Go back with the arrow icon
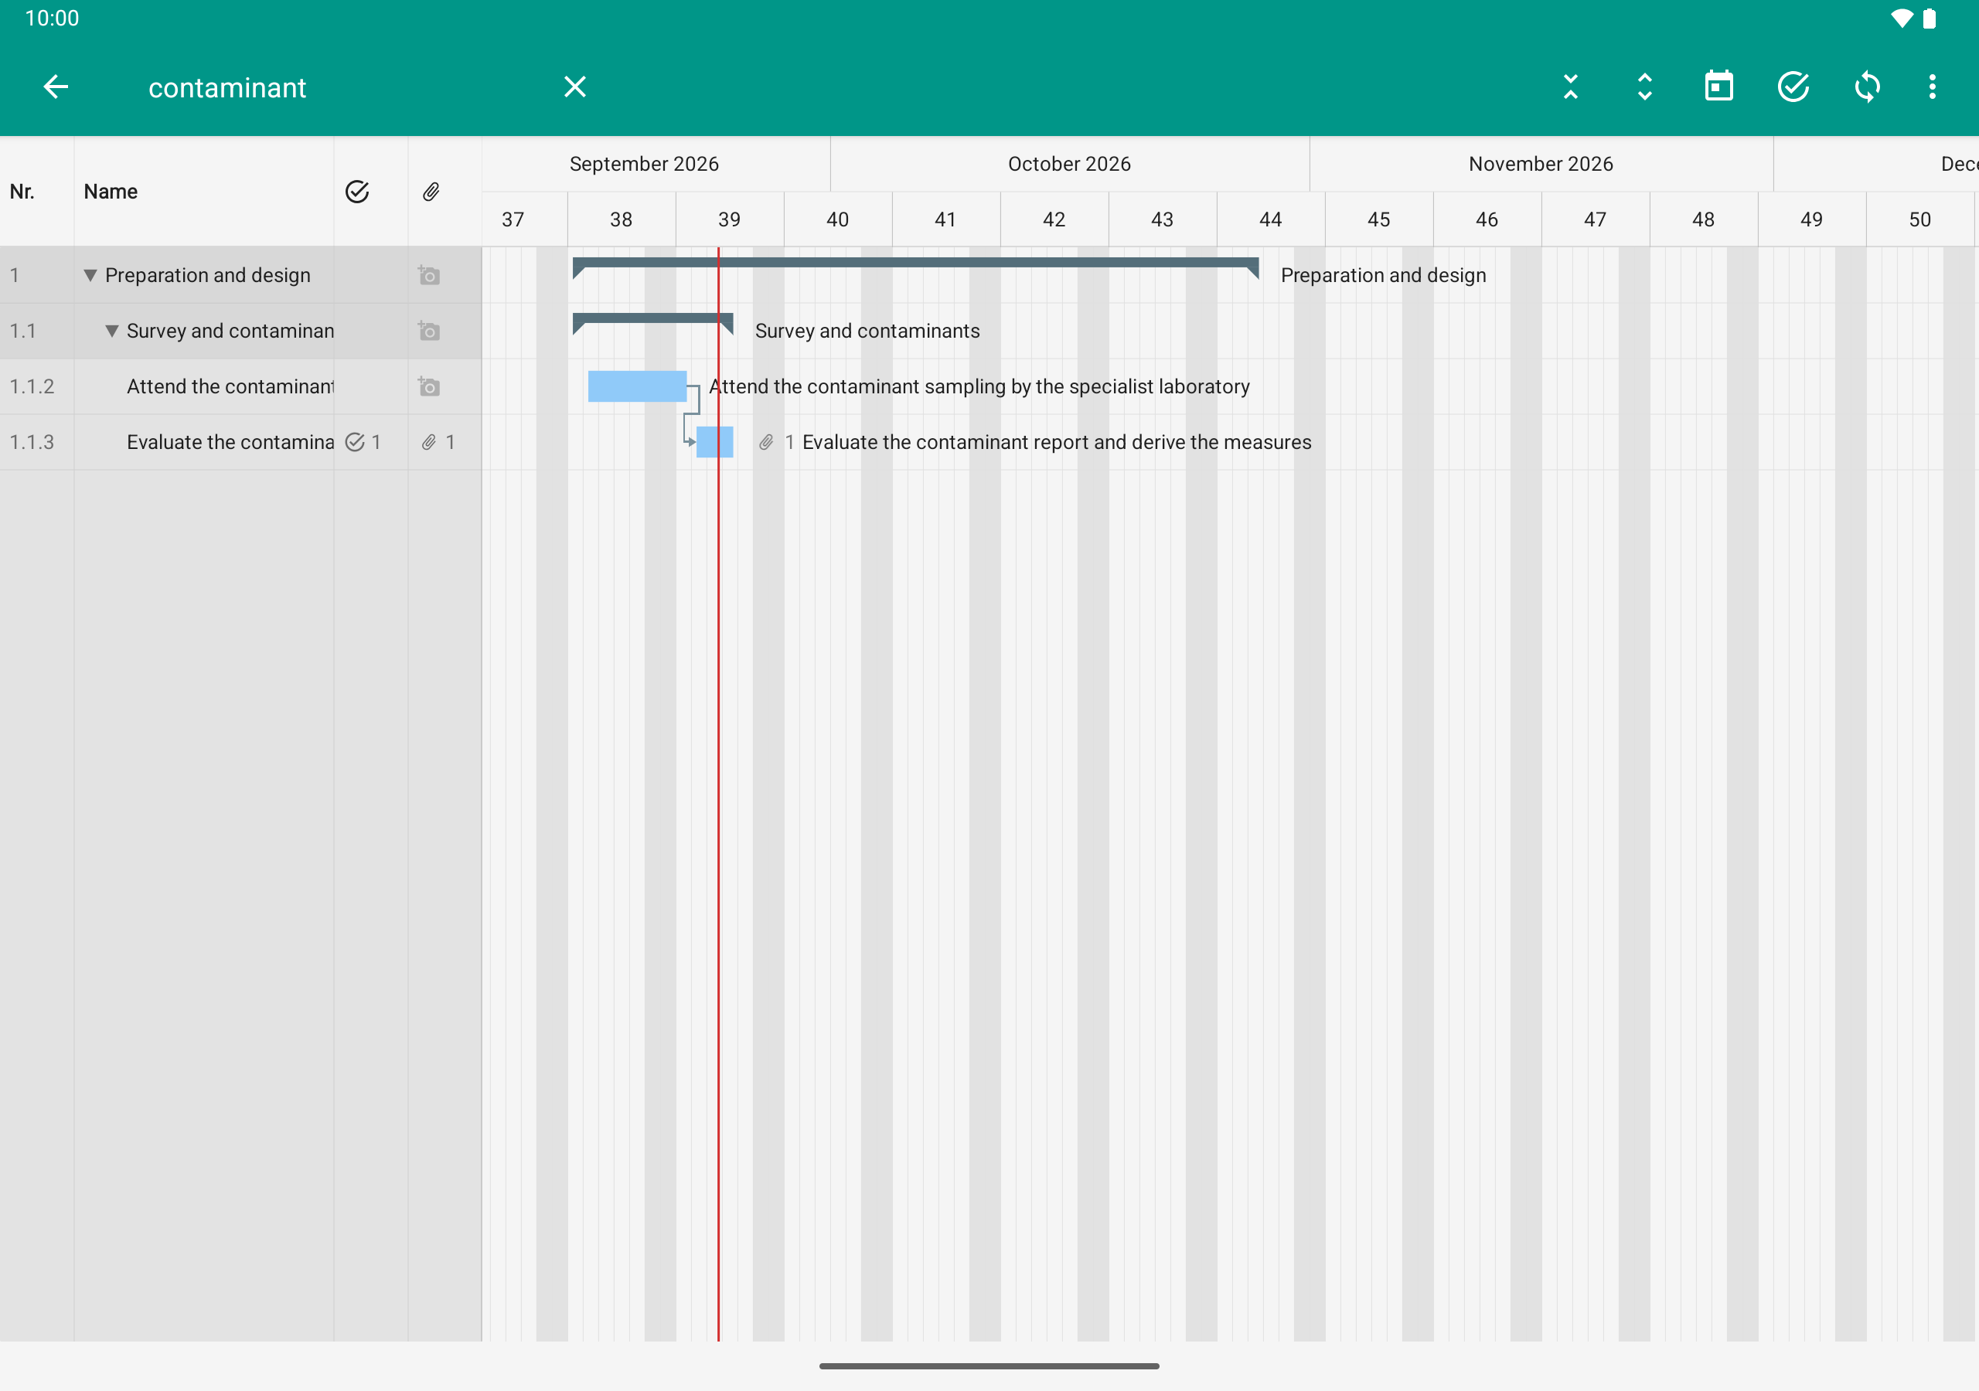This screenshot has height=1391, width=1979. click(x=56, y=87)
